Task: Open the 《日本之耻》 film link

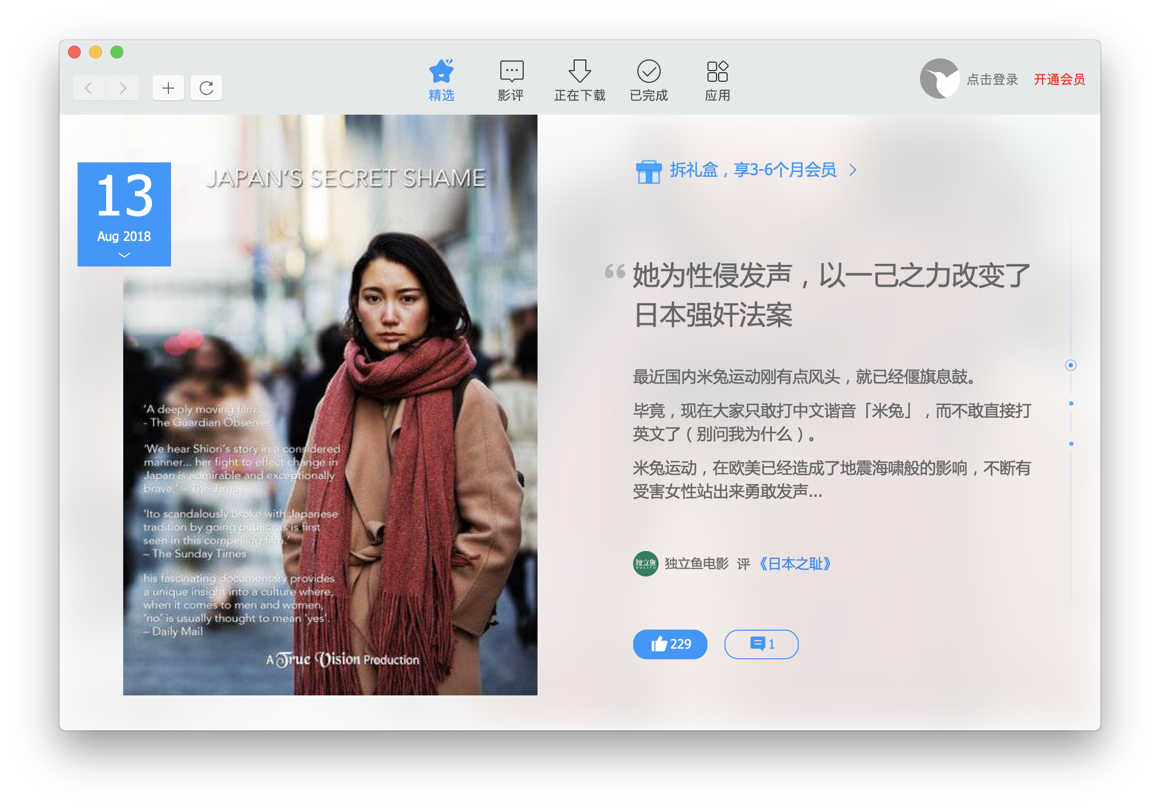Action: 795,564
